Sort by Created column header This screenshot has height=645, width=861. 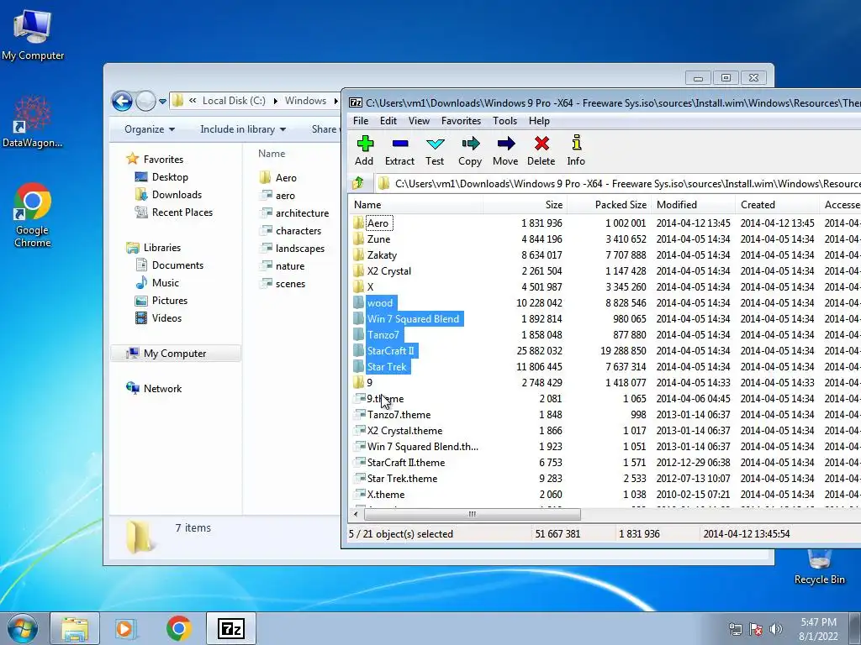click(778, 205)
